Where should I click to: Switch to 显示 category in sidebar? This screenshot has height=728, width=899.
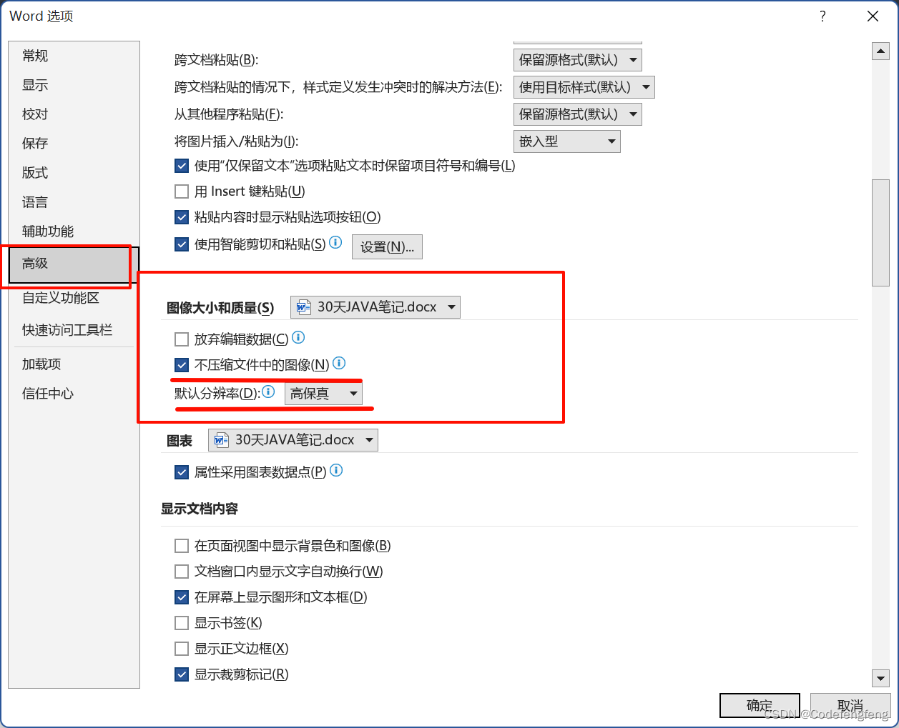tap(35, 85)
